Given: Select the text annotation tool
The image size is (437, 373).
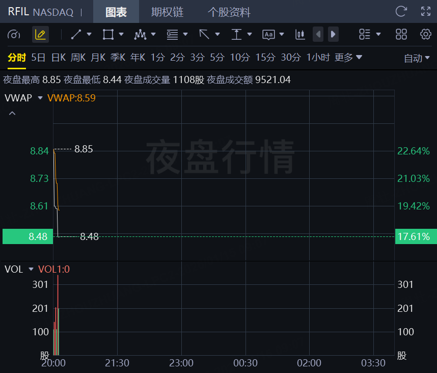Looking at the screenshot, I should (x=268, y=35).
